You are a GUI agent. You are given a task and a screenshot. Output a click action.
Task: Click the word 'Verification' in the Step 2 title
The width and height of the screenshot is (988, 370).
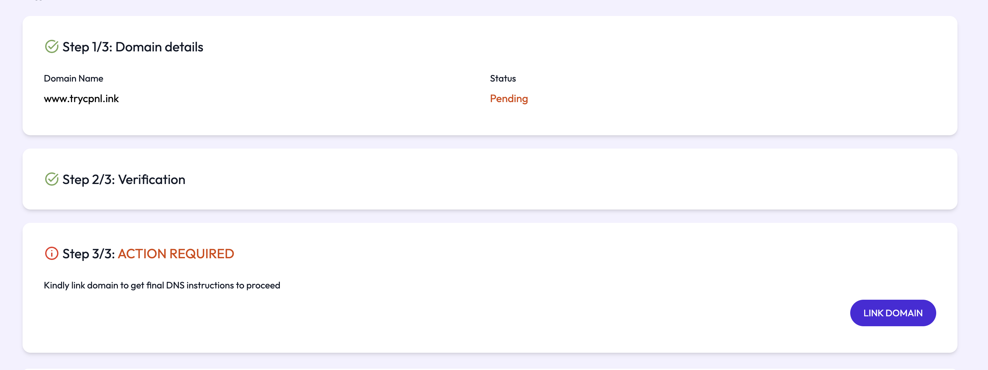[151, 179]
